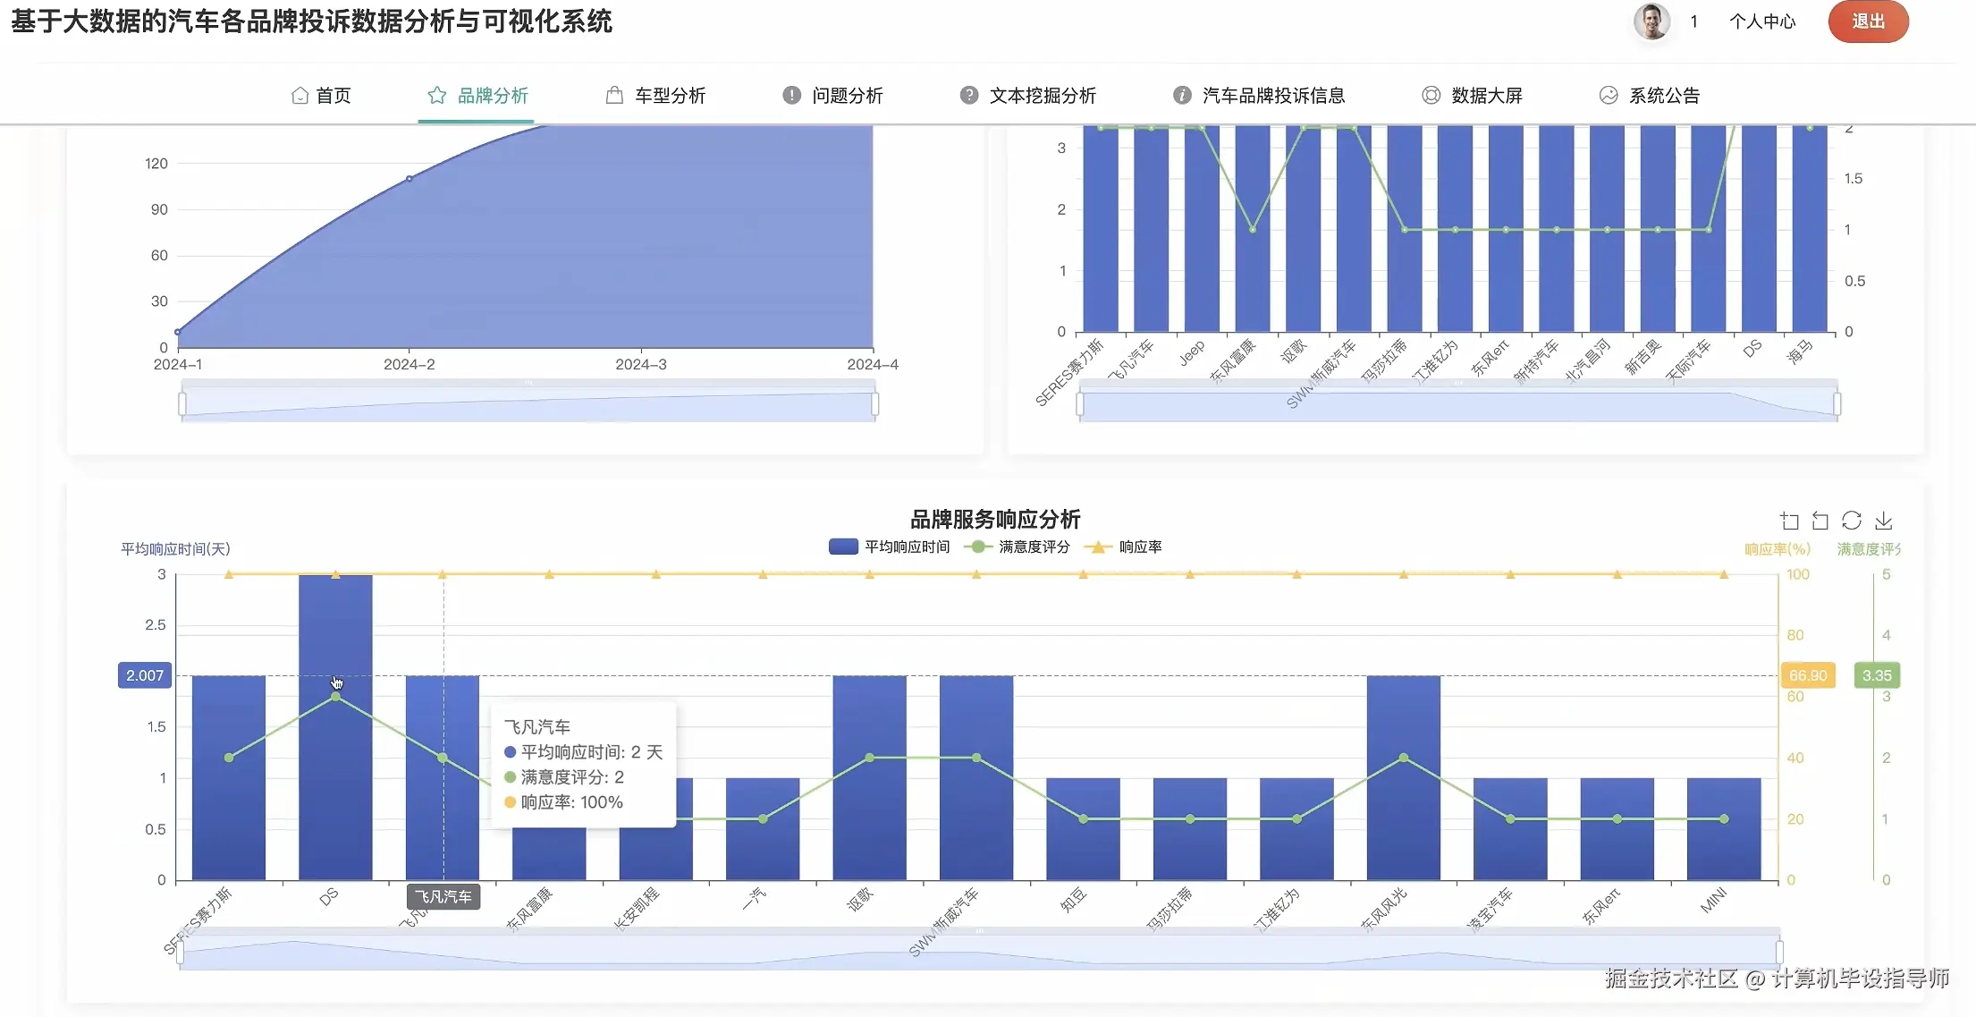Image resolution: width=1976 pixels, height=1017 pixels.
Task: Click left handle of top-right chart zoom slider
Action: coord(1080,403)
